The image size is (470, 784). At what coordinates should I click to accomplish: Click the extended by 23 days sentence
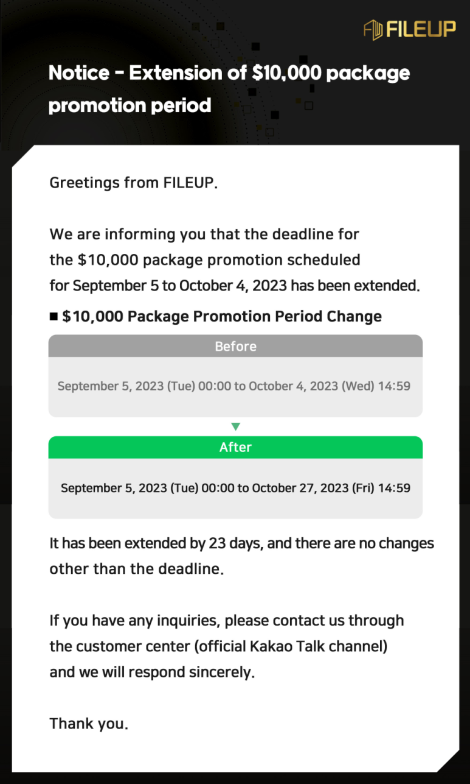pos(242,543)
